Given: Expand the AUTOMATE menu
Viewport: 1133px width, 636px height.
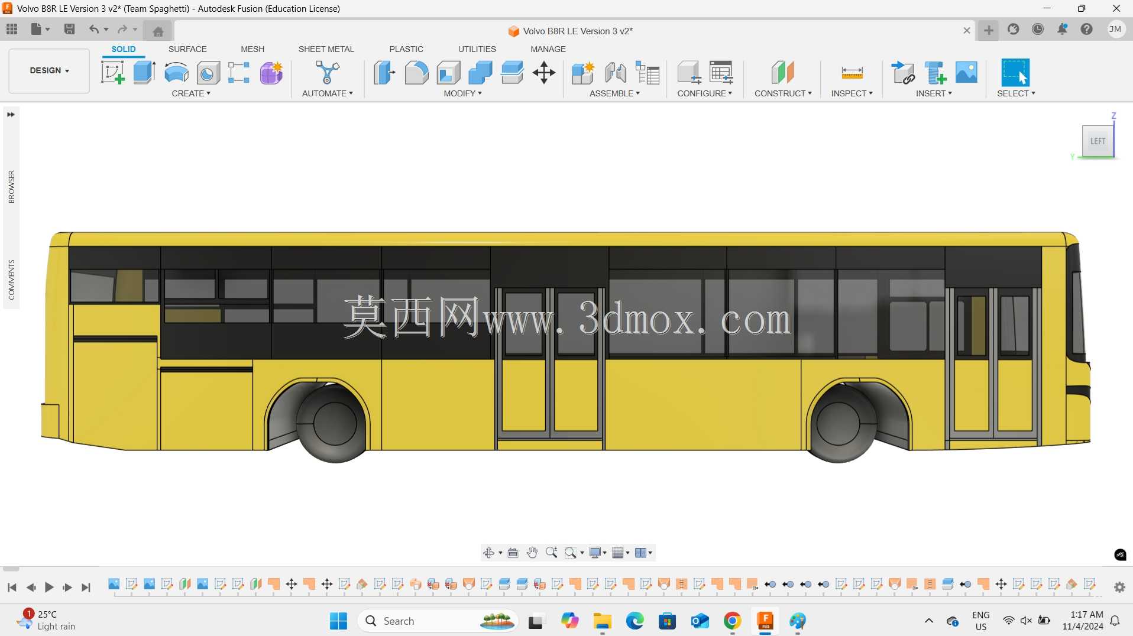Looking at the screenshot, I should click(x=327, y=93).
